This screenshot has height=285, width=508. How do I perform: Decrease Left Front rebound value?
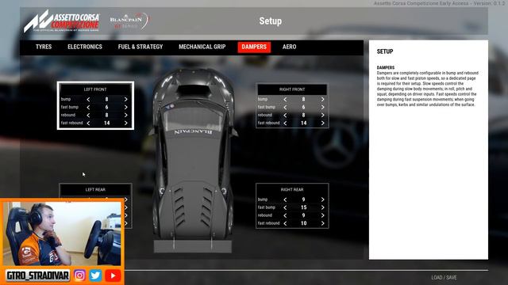click(x=88, y=115)
